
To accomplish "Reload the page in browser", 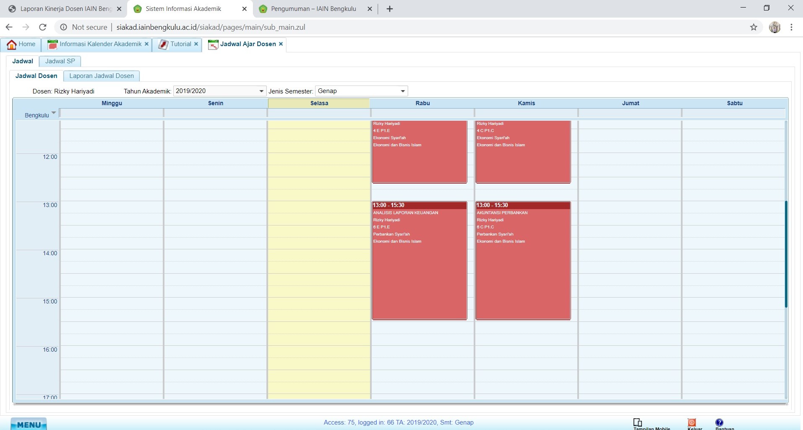I will 42,27.
